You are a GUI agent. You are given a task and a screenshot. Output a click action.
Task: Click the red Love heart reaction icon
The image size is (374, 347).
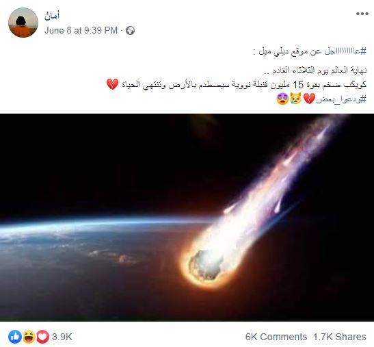click(42, 337)
